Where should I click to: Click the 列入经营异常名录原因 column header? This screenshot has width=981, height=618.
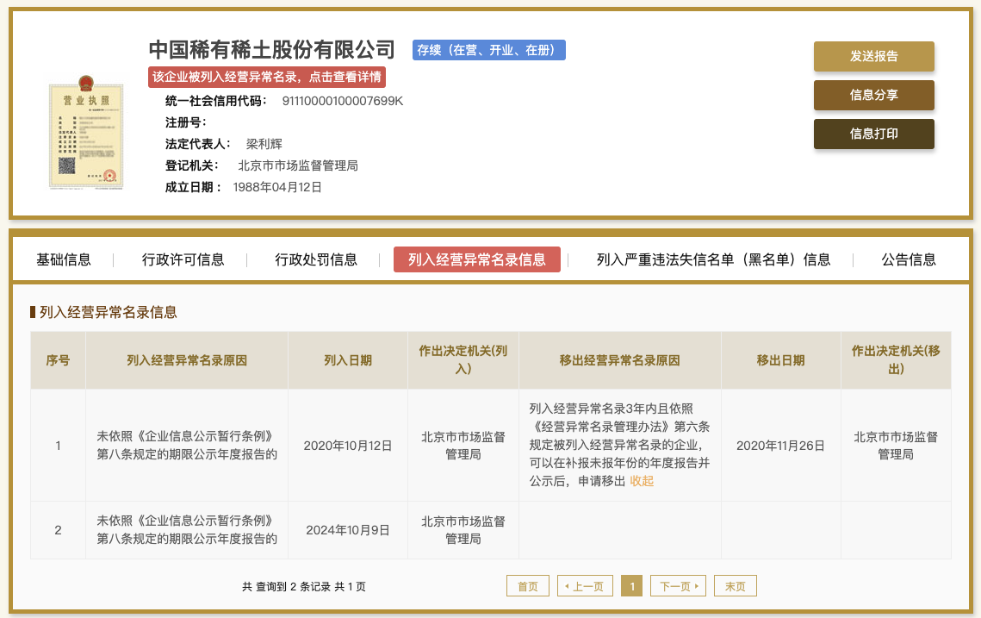point(187,360)
